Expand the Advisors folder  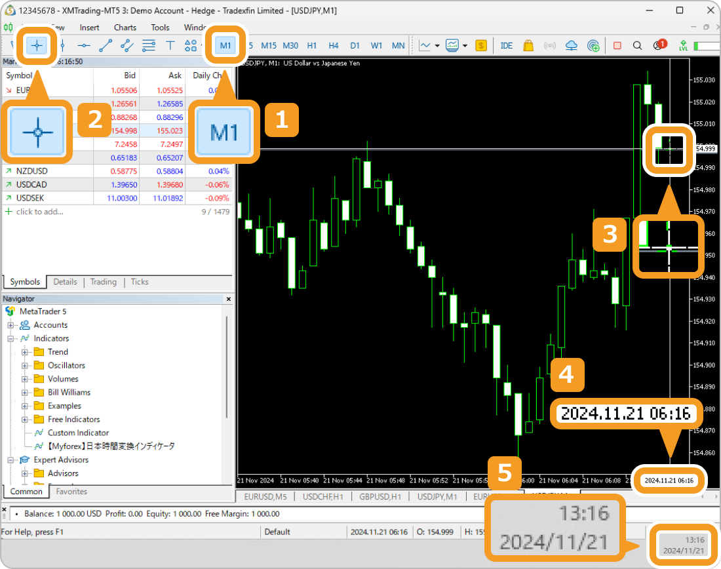(x=25, y=473)
